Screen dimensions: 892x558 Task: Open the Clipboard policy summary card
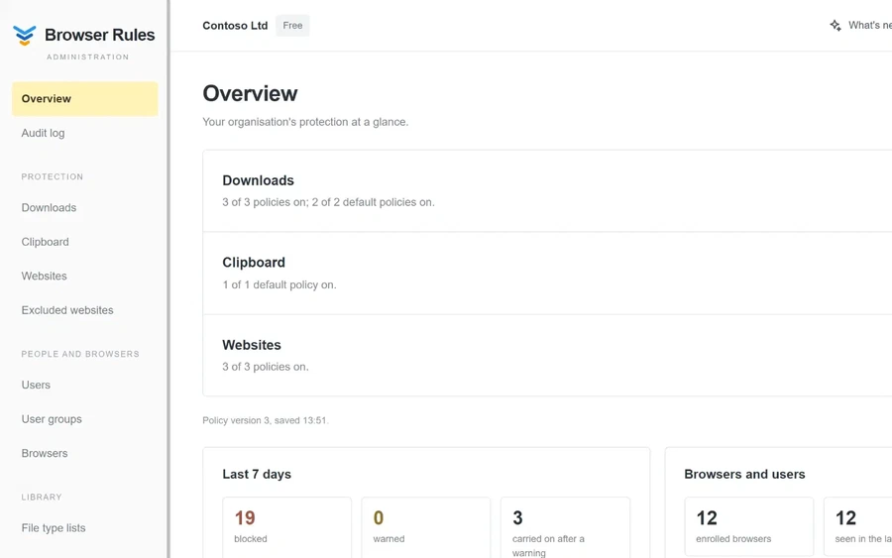click(547, 273)
